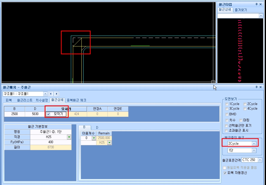Pin the 철근배치 - 주철근 panel
This screenshot has width=266, height=185.
tap(256, 87)
